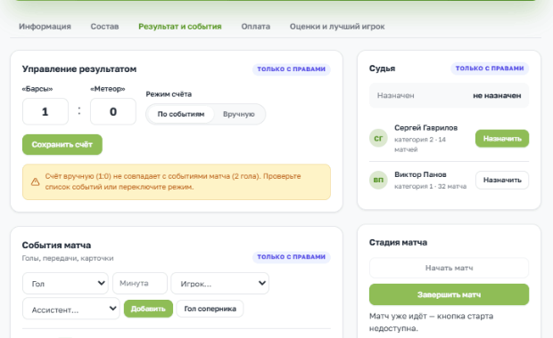Click the «Метеор» score field

pos(113,111)
